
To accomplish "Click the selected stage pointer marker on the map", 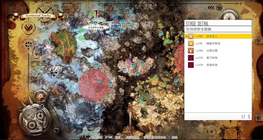I will [96, 15].
